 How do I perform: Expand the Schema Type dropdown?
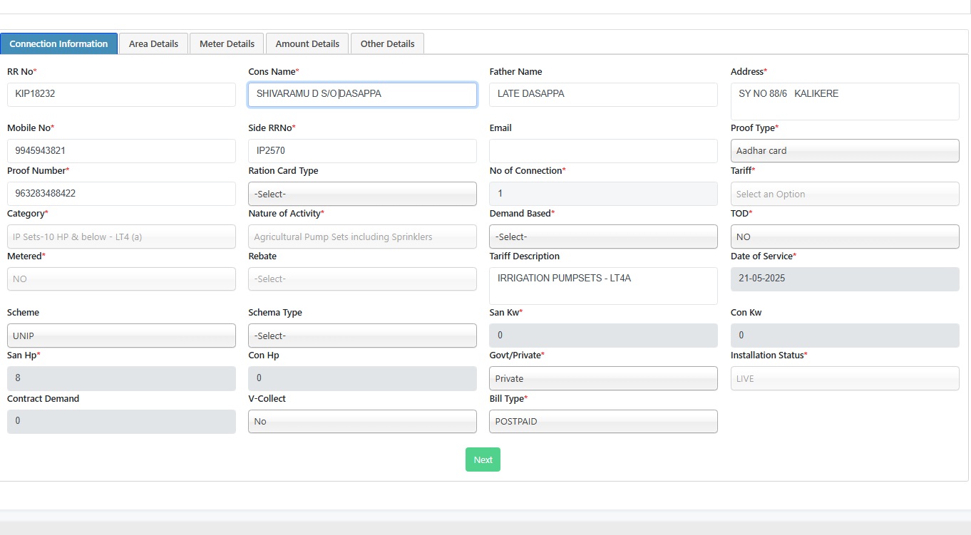click(362, 336)
